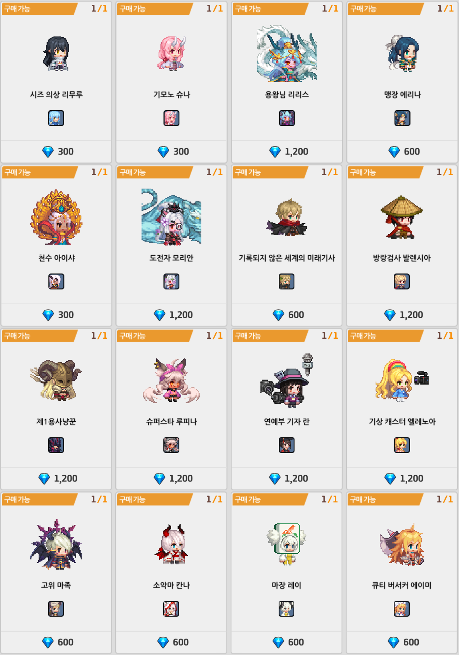Click the red-horned portrait icon under 소악마 칸나
The height and width of the screenshot is (655, 459).
[171, 609]
